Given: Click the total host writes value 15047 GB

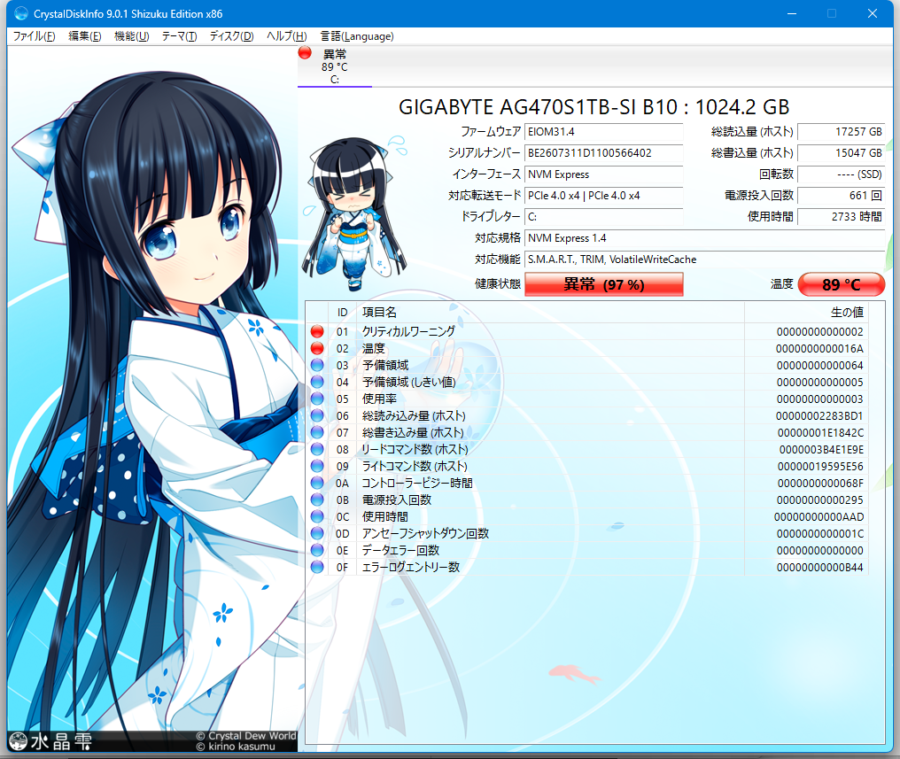Looking at the screenshot, I should [x=842, y=153].
